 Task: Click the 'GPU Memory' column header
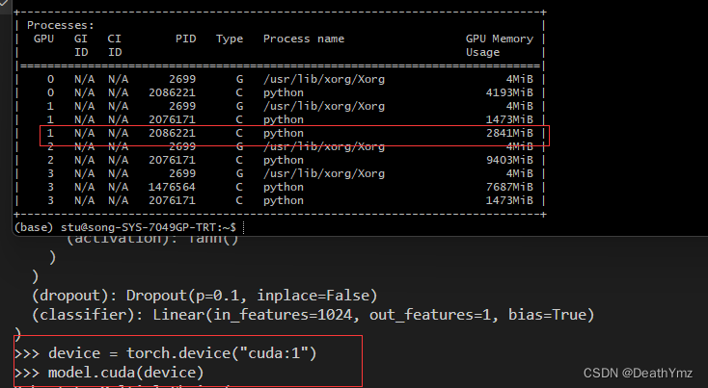tap(500, 39)
